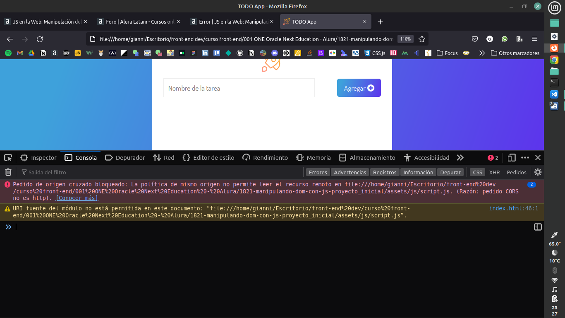This screenshot has width=565, height=318.
Task: Go back to previous page
Action: pyautogui.click(x=10, y=39)
